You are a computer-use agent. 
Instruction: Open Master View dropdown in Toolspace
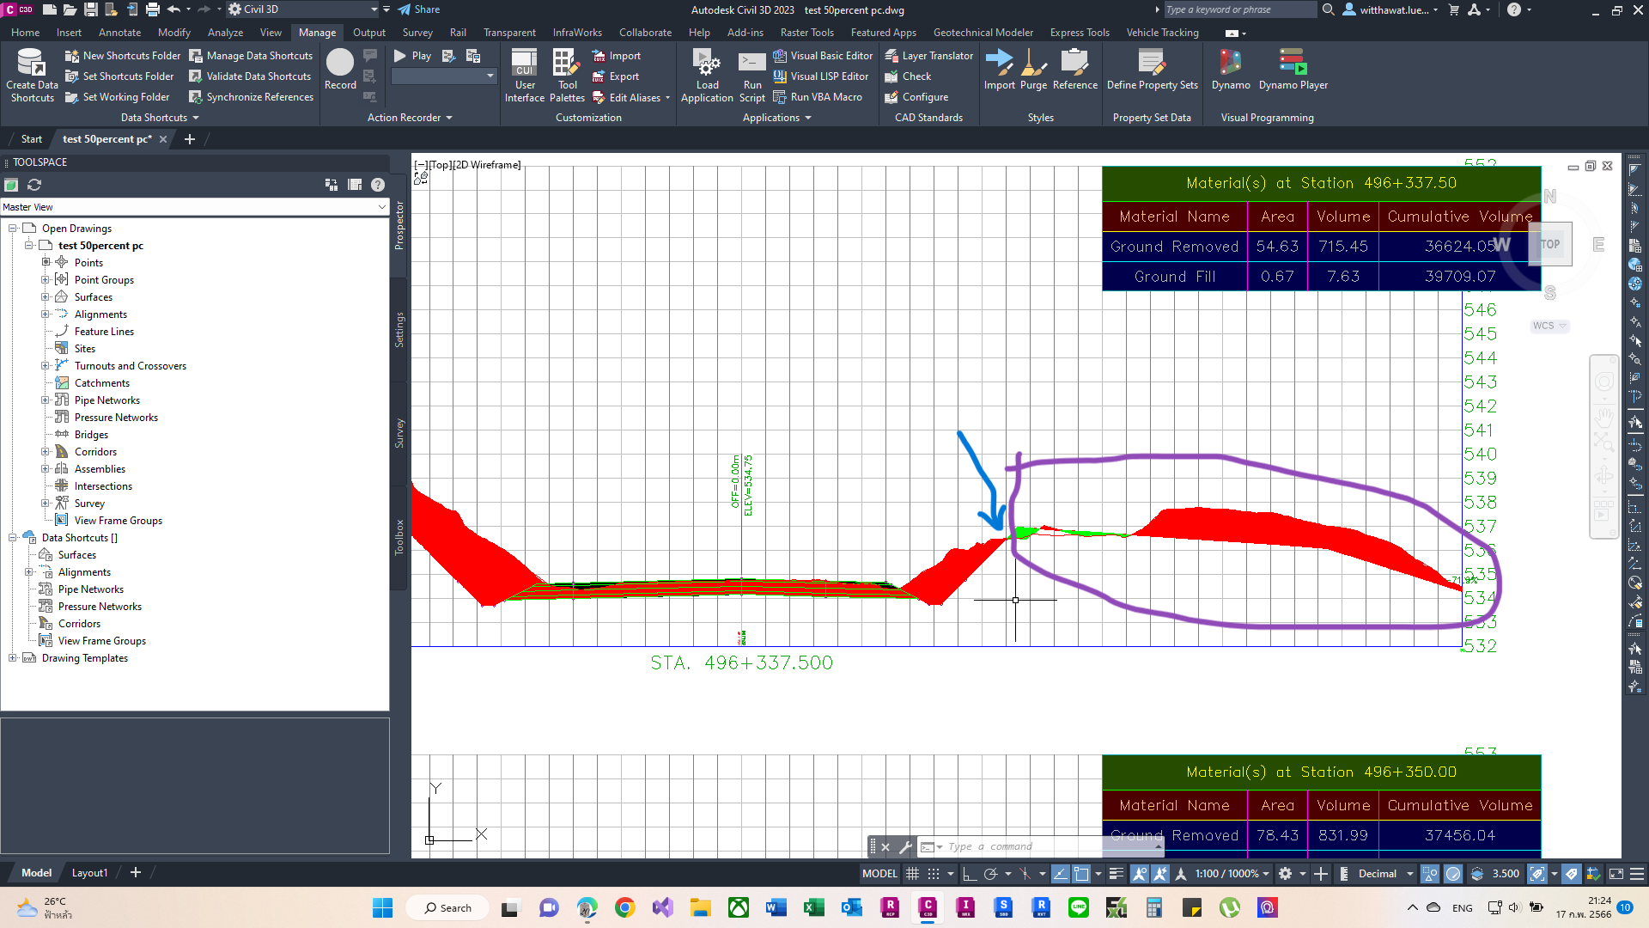click(x=194, y=207)
